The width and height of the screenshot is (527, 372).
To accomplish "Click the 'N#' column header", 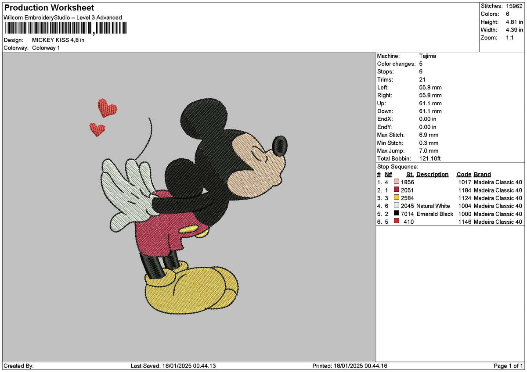I will [388, 175].
